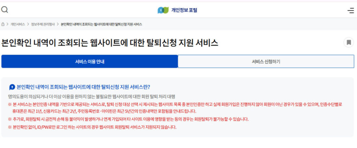The width and height of the screenshot is (357, 148).
Task: Switch to the 서비스 신청하기 tab
Action: coord(266,61)
